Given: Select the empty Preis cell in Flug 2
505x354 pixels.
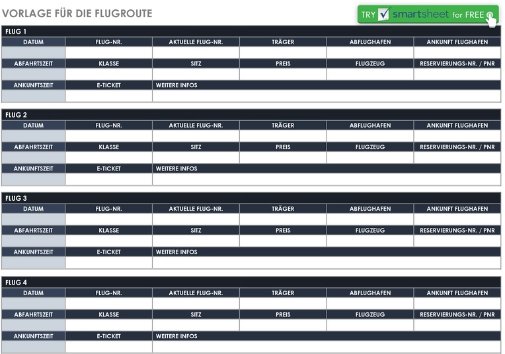Looking at the screenshot, I should [x=283, y=157].
